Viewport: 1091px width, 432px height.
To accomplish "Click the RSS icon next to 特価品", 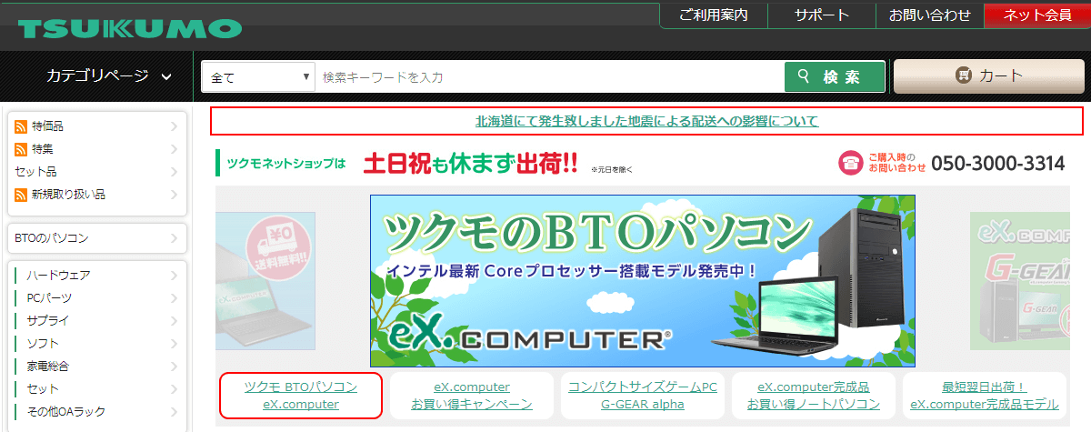I will pos(21,126).
